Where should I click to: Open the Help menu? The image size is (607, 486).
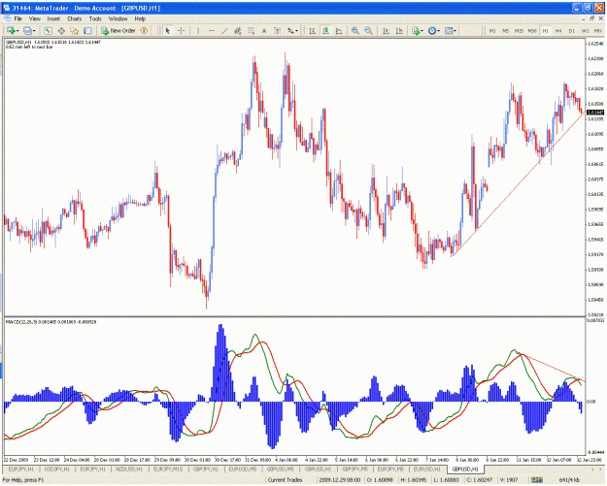pos(140,18)
